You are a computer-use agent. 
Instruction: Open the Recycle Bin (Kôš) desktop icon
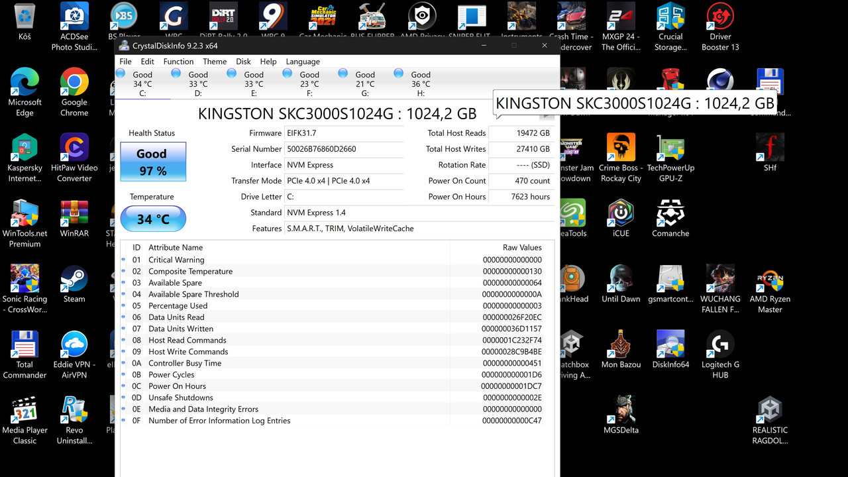tap(25, 22)
